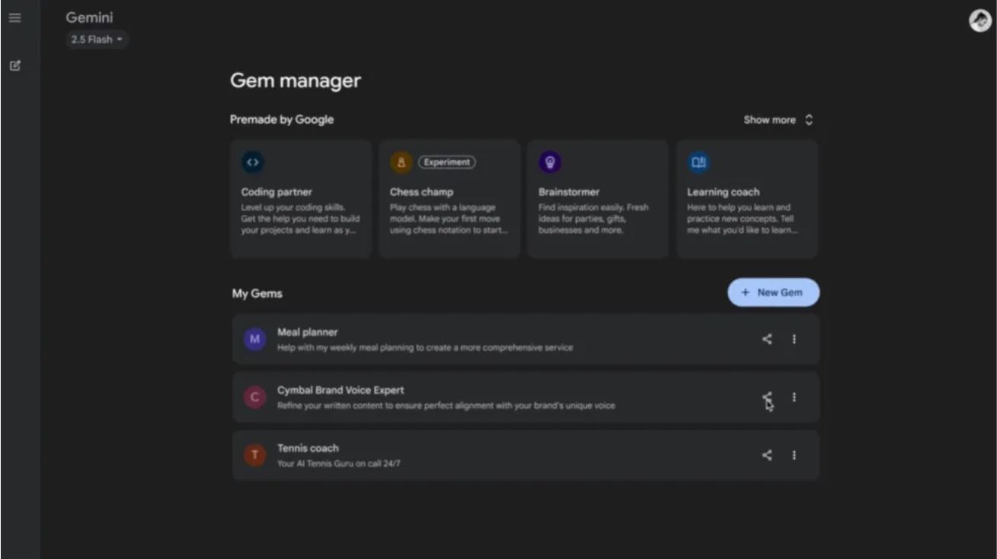
Task: Click description 'Refine your written content'
Action: (446, 406)
